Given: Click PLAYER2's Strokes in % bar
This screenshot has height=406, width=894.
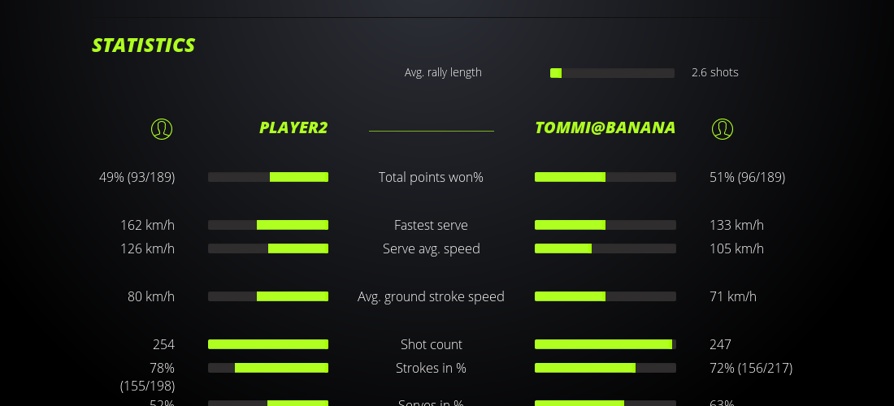Looking at the screenshot, I should 268,368.
